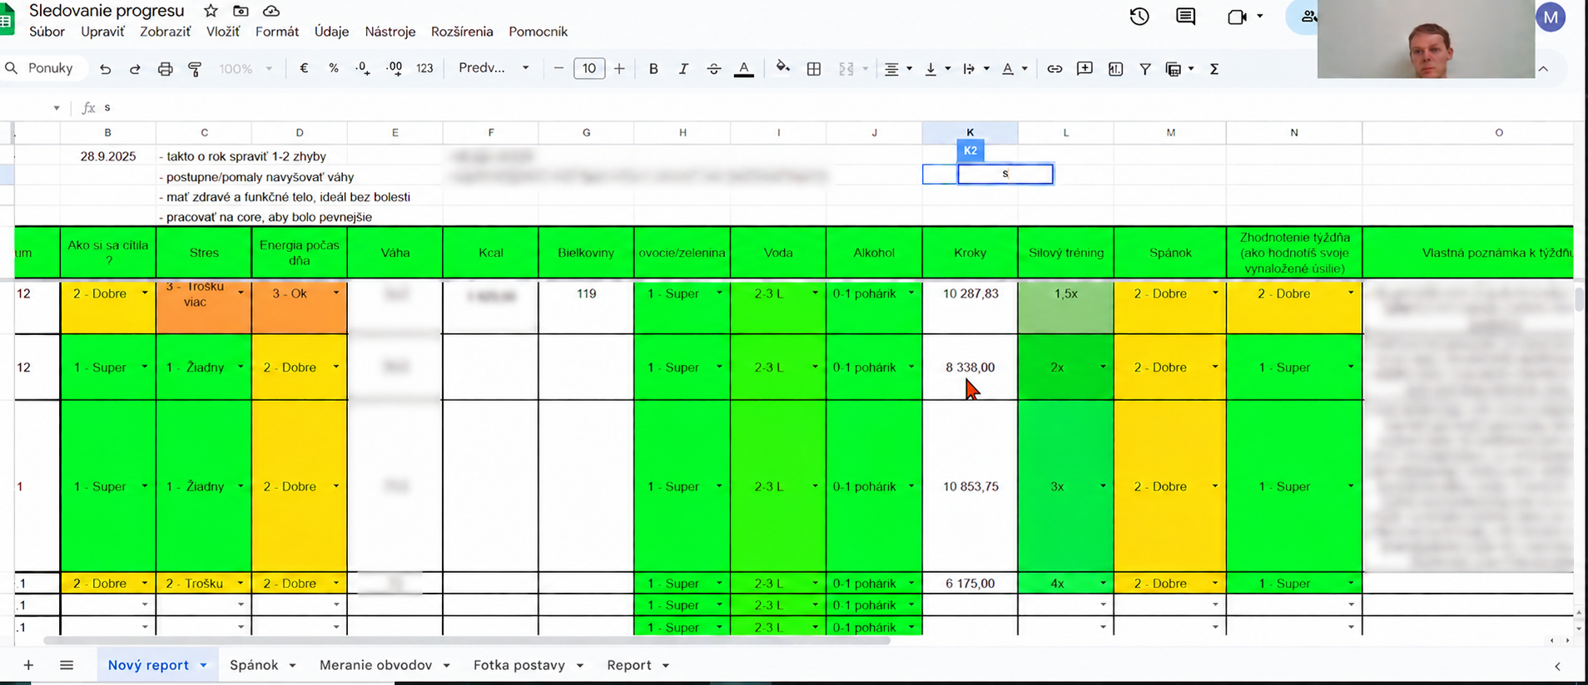This screenshot has width=1588, height=685.
Task: Open the horizontal align dropdown
Action: (898, 69)
